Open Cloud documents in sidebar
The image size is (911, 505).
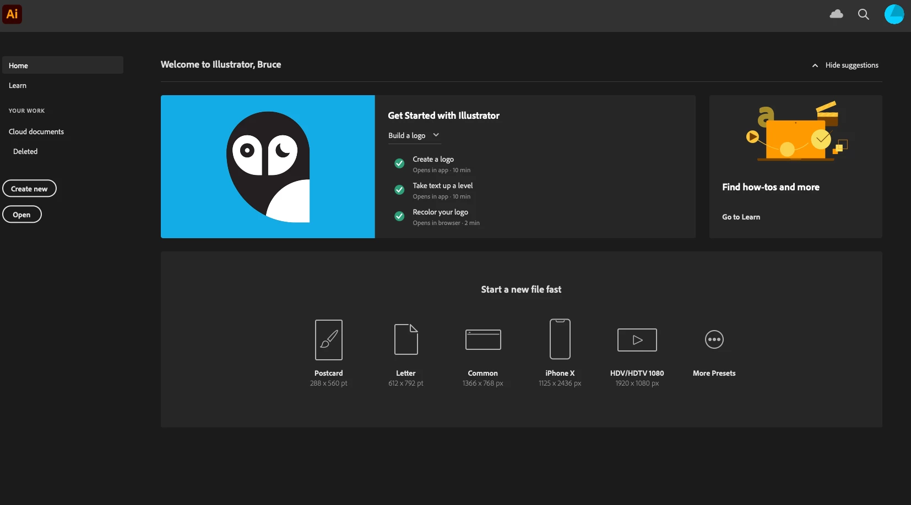(x=36, y=131)
